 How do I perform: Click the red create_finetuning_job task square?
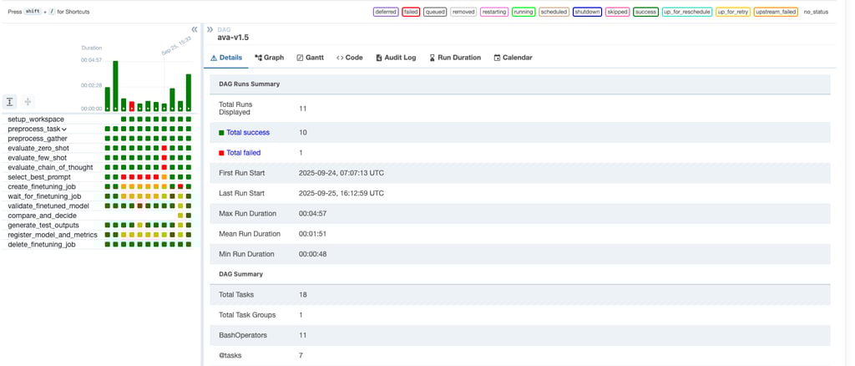[180, 186]
